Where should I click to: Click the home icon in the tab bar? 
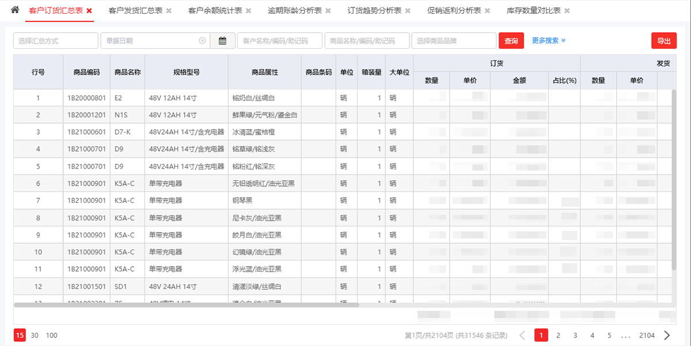[14, 10]
